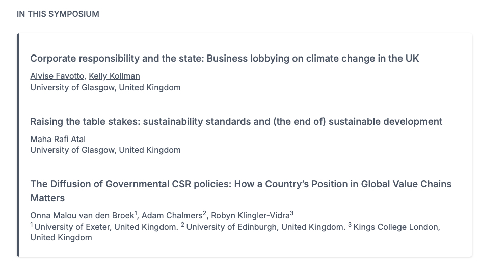Click the Robyn Klingler-Vidra author name
The height and width of the screenshot is (277, 481).
tap(250, 215)
